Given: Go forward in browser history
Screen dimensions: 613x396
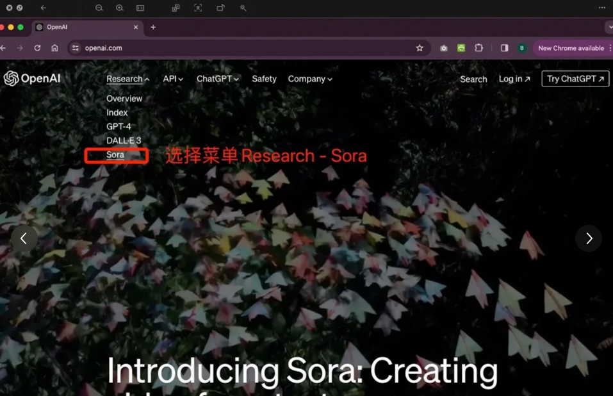Looking at the screenshot, I should coord(20,47).
